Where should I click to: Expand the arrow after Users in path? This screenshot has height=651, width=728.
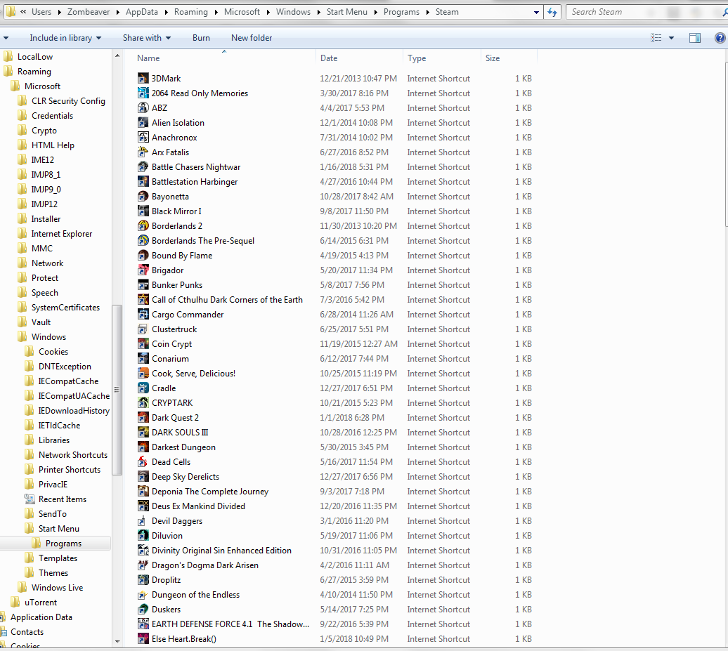click(60, 12)
